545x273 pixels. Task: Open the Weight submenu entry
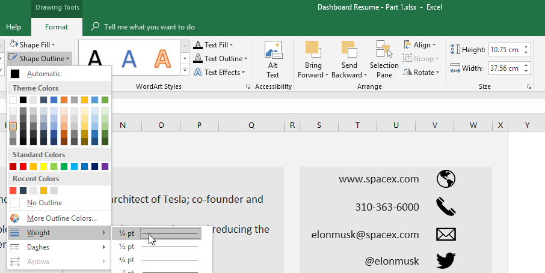point(59,233)
